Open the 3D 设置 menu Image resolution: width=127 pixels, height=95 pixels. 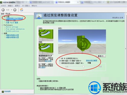(26, 6)
